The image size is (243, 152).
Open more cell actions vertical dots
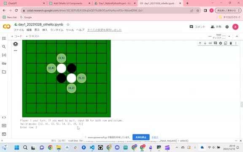click(x=236, y=43)
